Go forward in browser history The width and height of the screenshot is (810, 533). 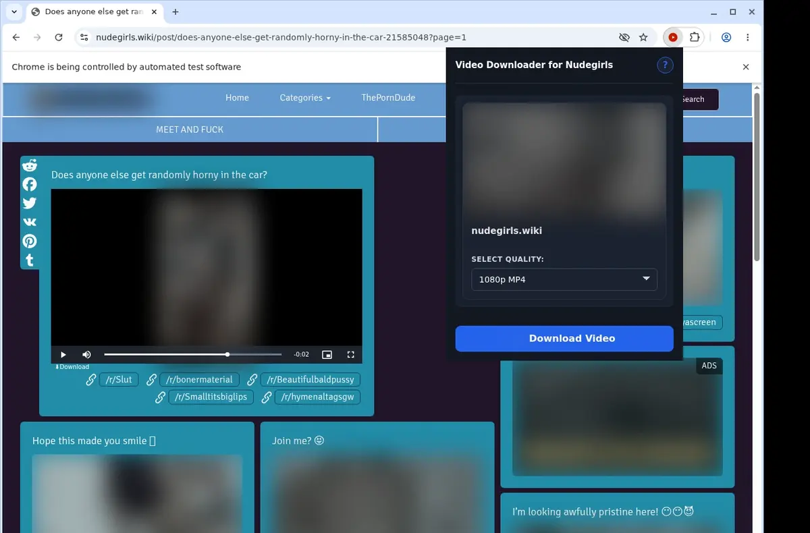[37, 38]
